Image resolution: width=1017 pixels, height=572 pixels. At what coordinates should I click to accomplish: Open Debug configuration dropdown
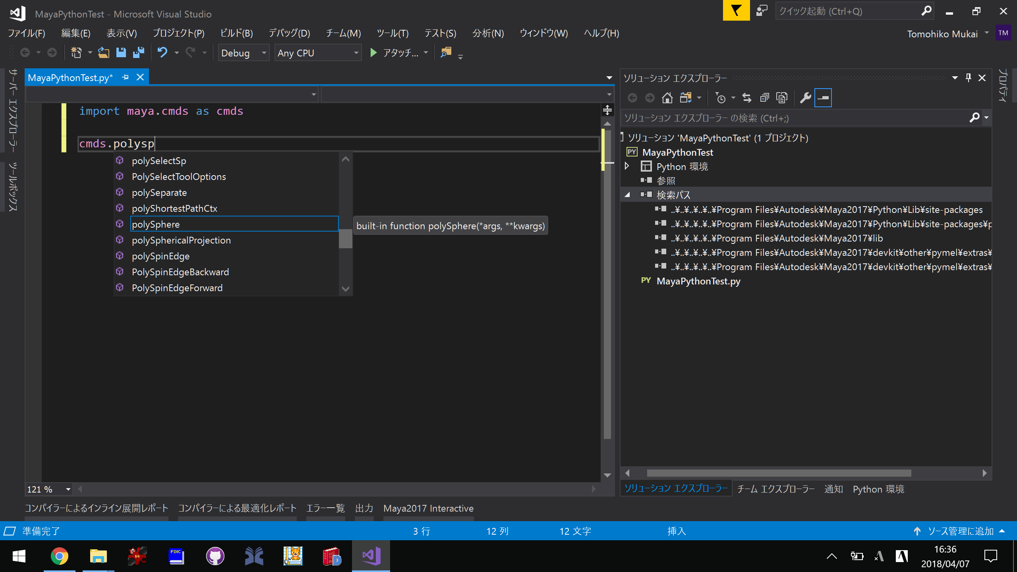[243, 53]
